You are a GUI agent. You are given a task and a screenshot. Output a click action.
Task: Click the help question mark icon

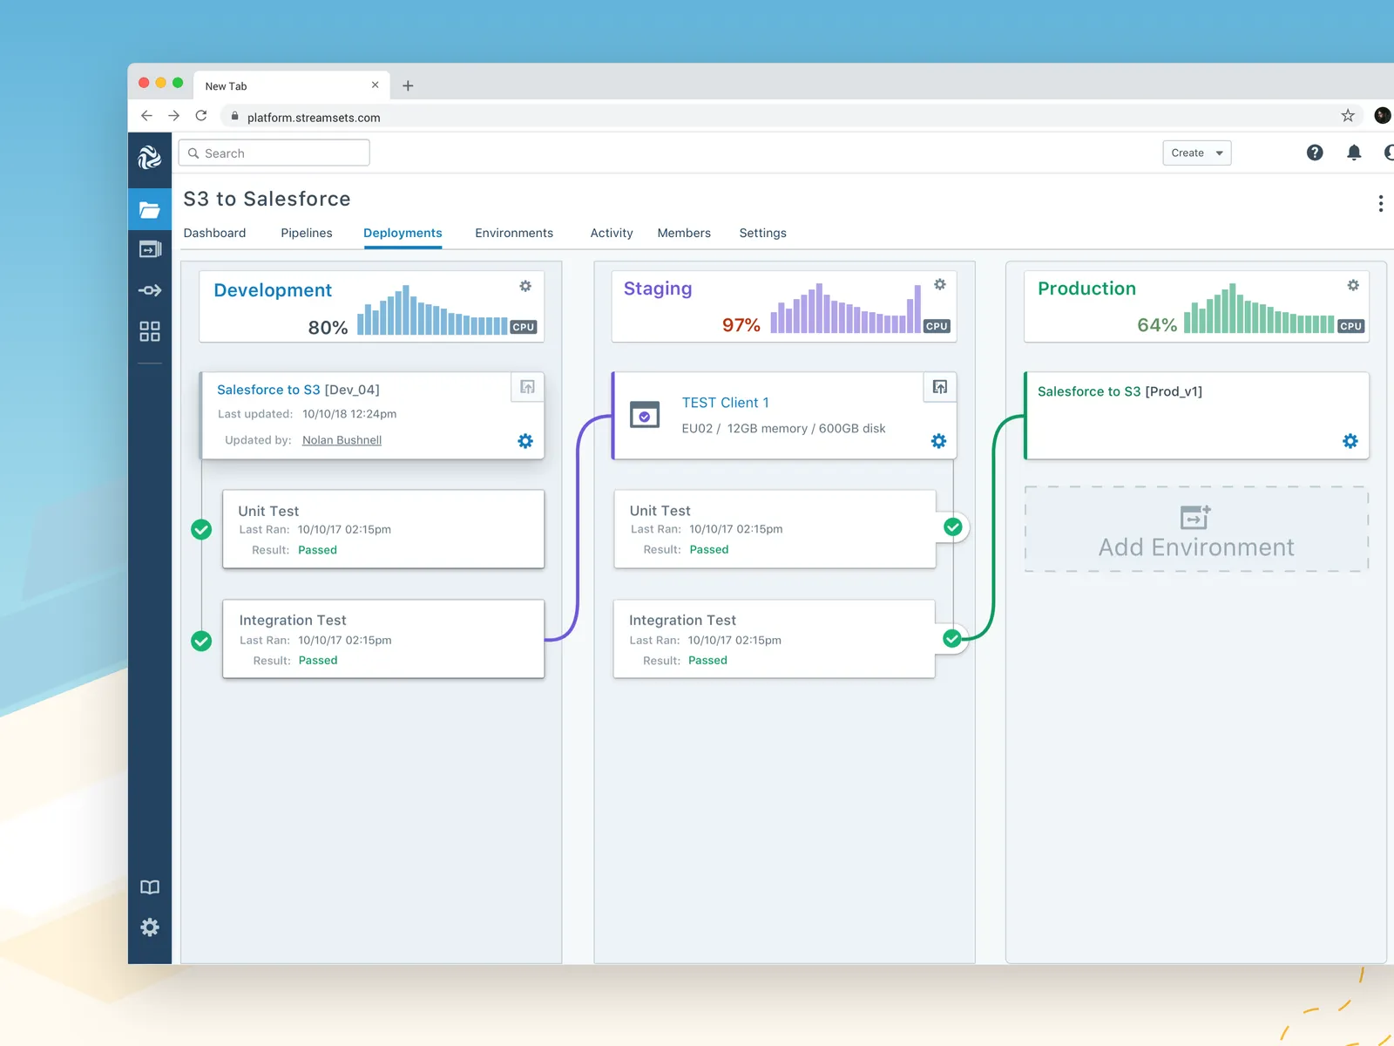click(1315, 153)
